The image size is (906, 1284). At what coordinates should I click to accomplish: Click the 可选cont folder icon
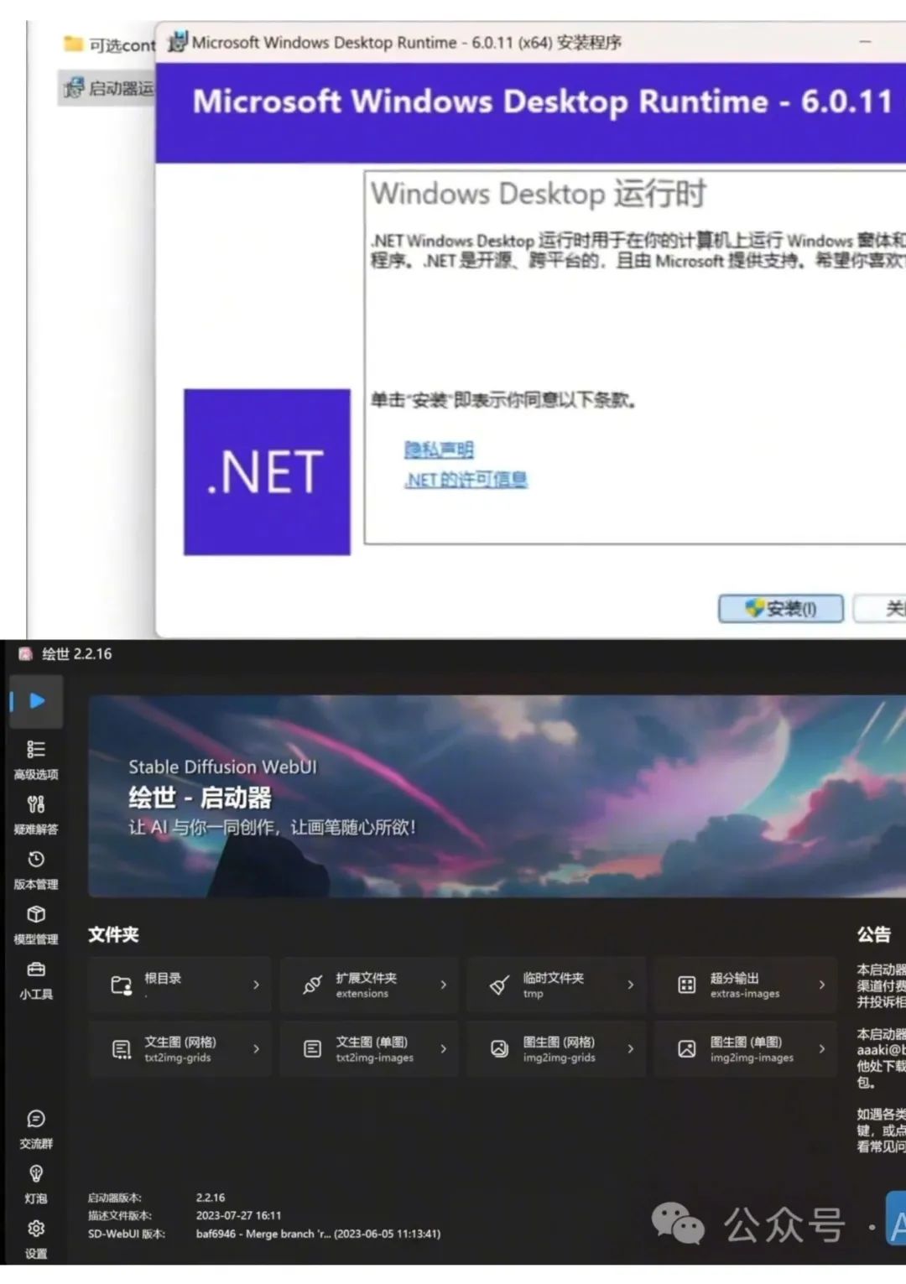[x=74, y=44]
